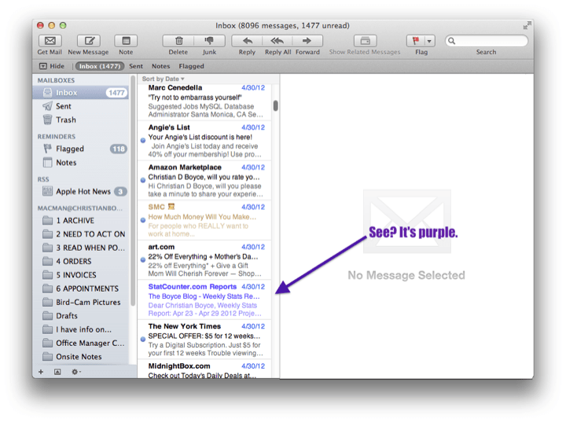Open the Drafts folder
The width and height of the screenshot is (566, 423).
click(x=80, y=315)
